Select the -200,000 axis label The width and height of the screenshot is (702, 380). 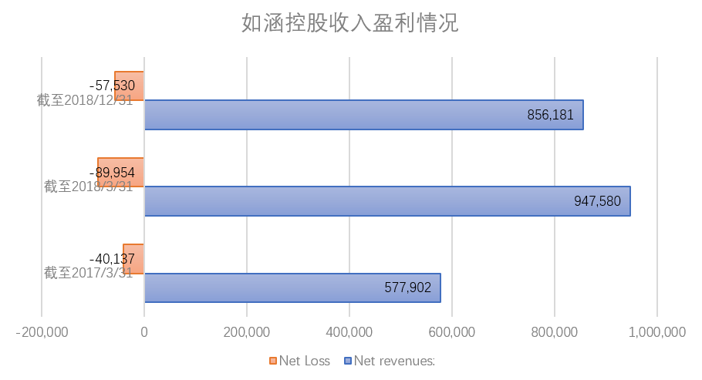click(42, 332)
